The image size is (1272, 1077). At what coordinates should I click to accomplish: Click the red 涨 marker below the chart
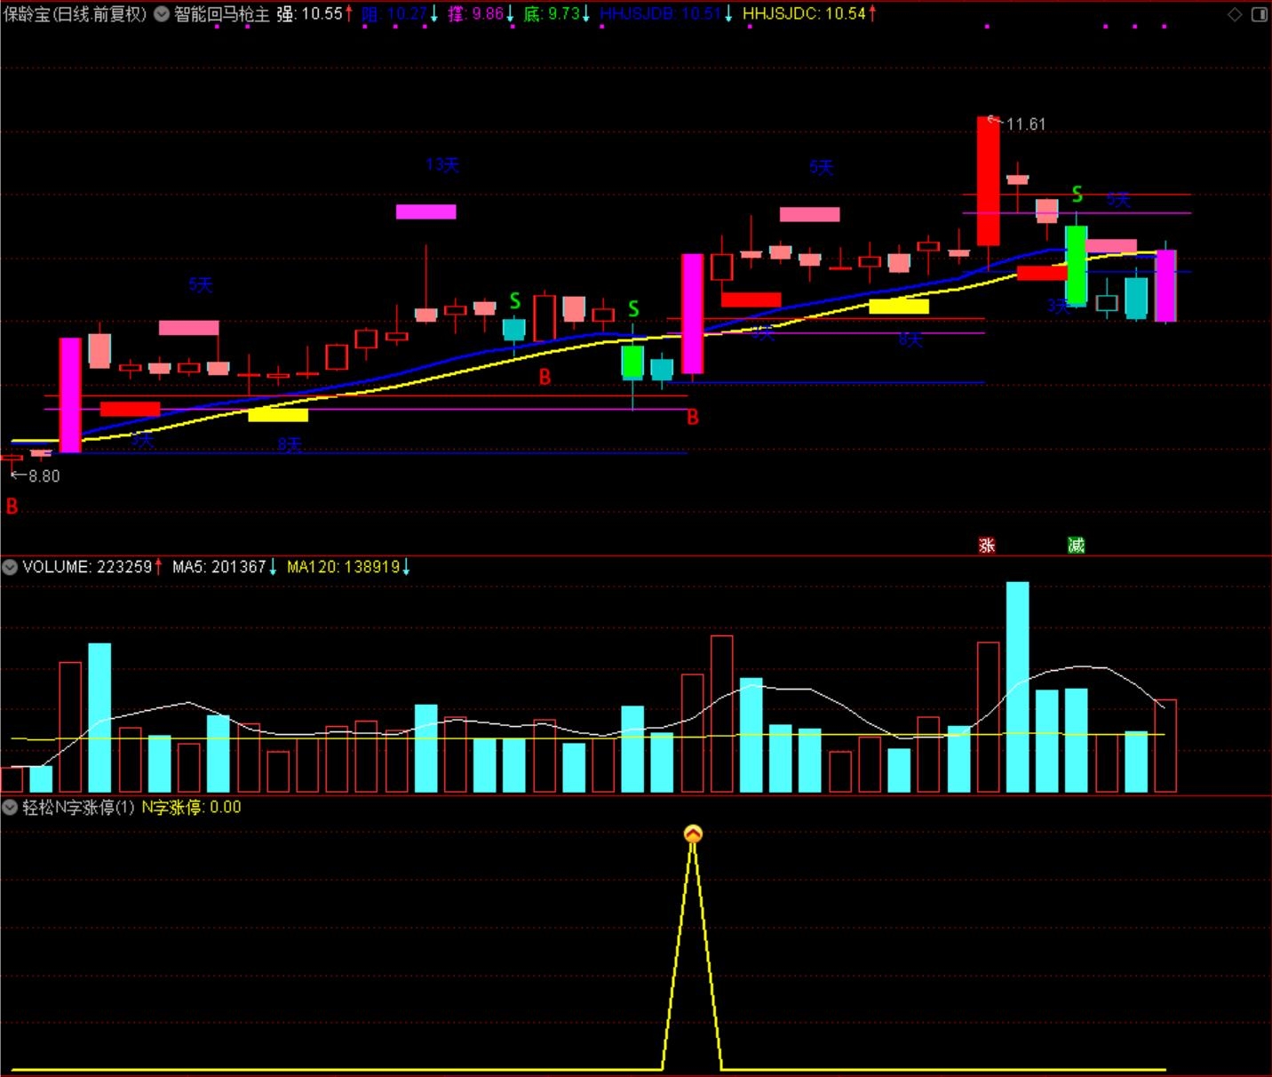click(x=987, y=545)
